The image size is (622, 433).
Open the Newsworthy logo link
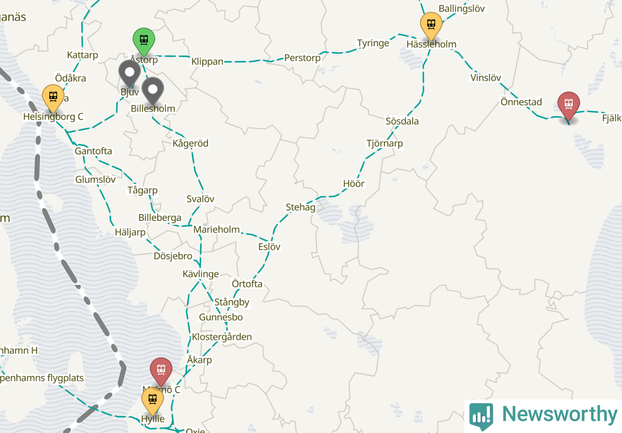click(543, 416)
